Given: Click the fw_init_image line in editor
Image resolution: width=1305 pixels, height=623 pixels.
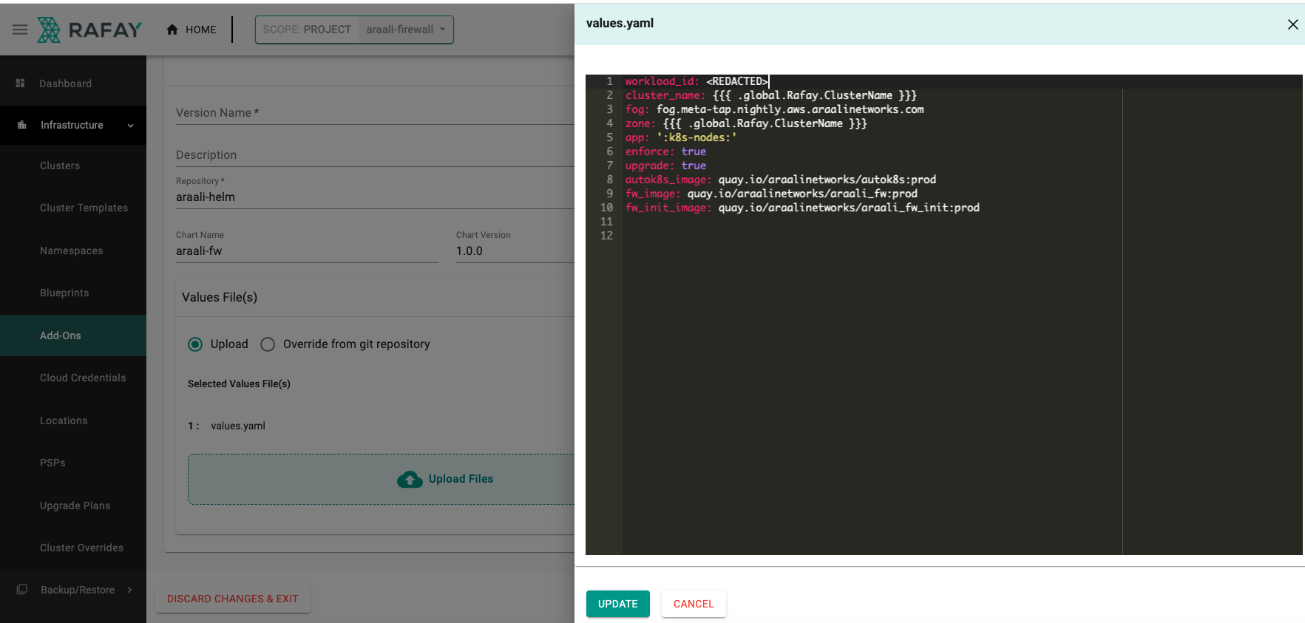Looking at the screenshot, I should (x=802, y=208).
